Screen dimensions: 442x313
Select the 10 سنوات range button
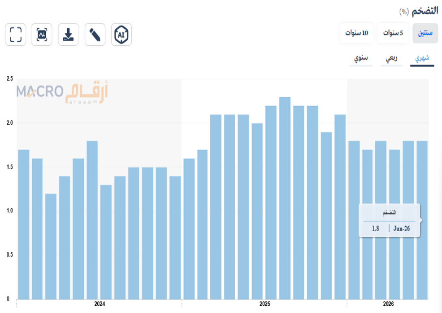pyautogui.click(x=356, y=33)
